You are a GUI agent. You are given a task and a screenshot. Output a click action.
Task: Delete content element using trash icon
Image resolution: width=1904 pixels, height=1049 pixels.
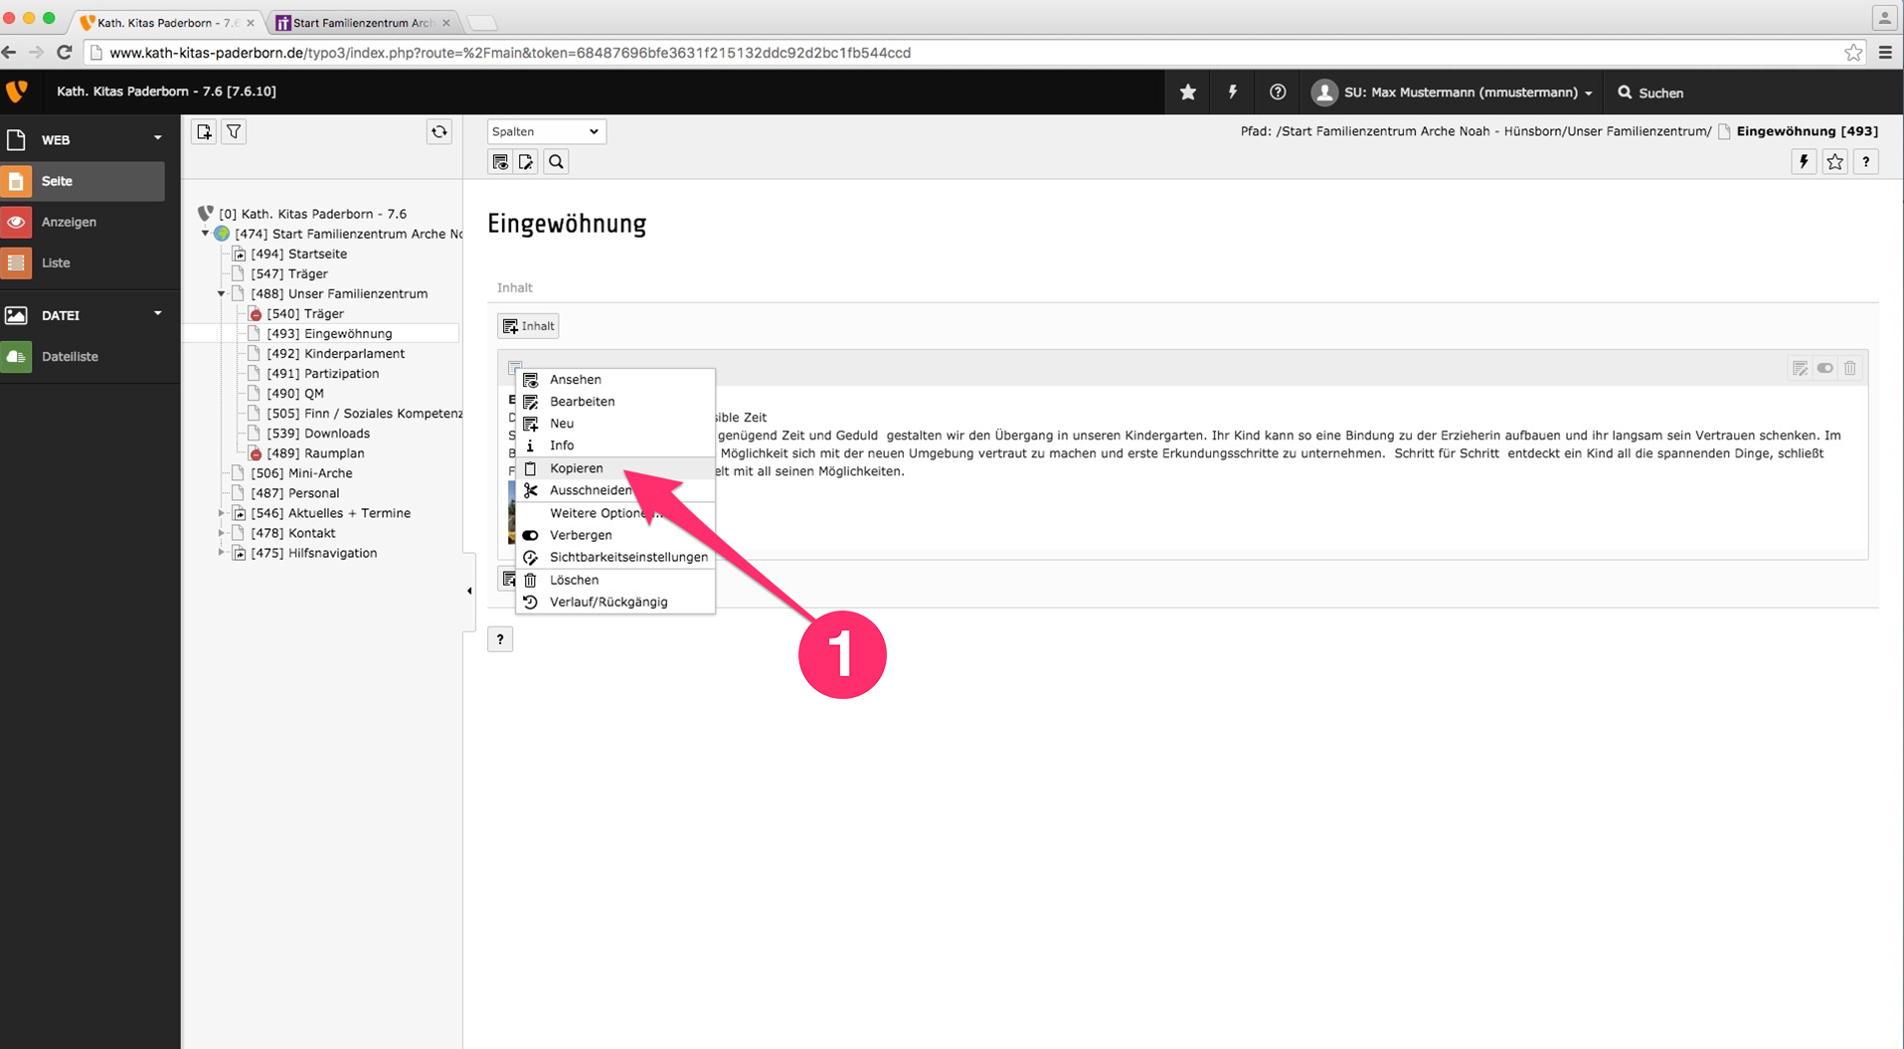[x=1850, y=368]
